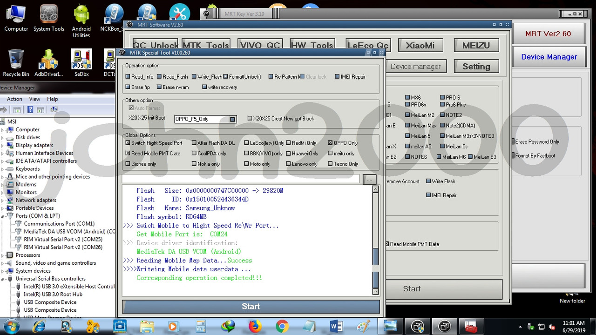Click the Windows Start orb
Image resolution: width=596 pixels, height=335 pixels.
click(x=12, y=326)
